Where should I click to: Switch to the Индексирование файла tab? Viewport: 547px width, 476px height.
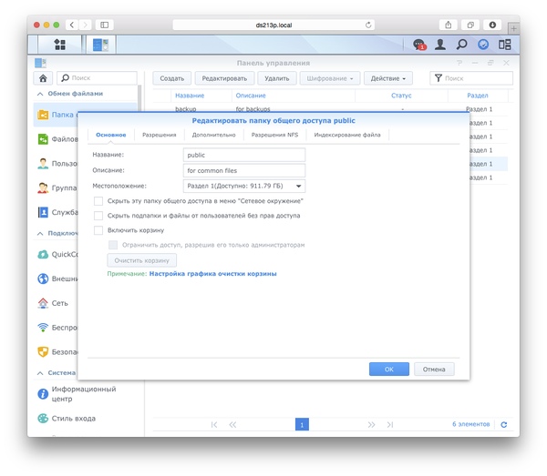(347, 135)
